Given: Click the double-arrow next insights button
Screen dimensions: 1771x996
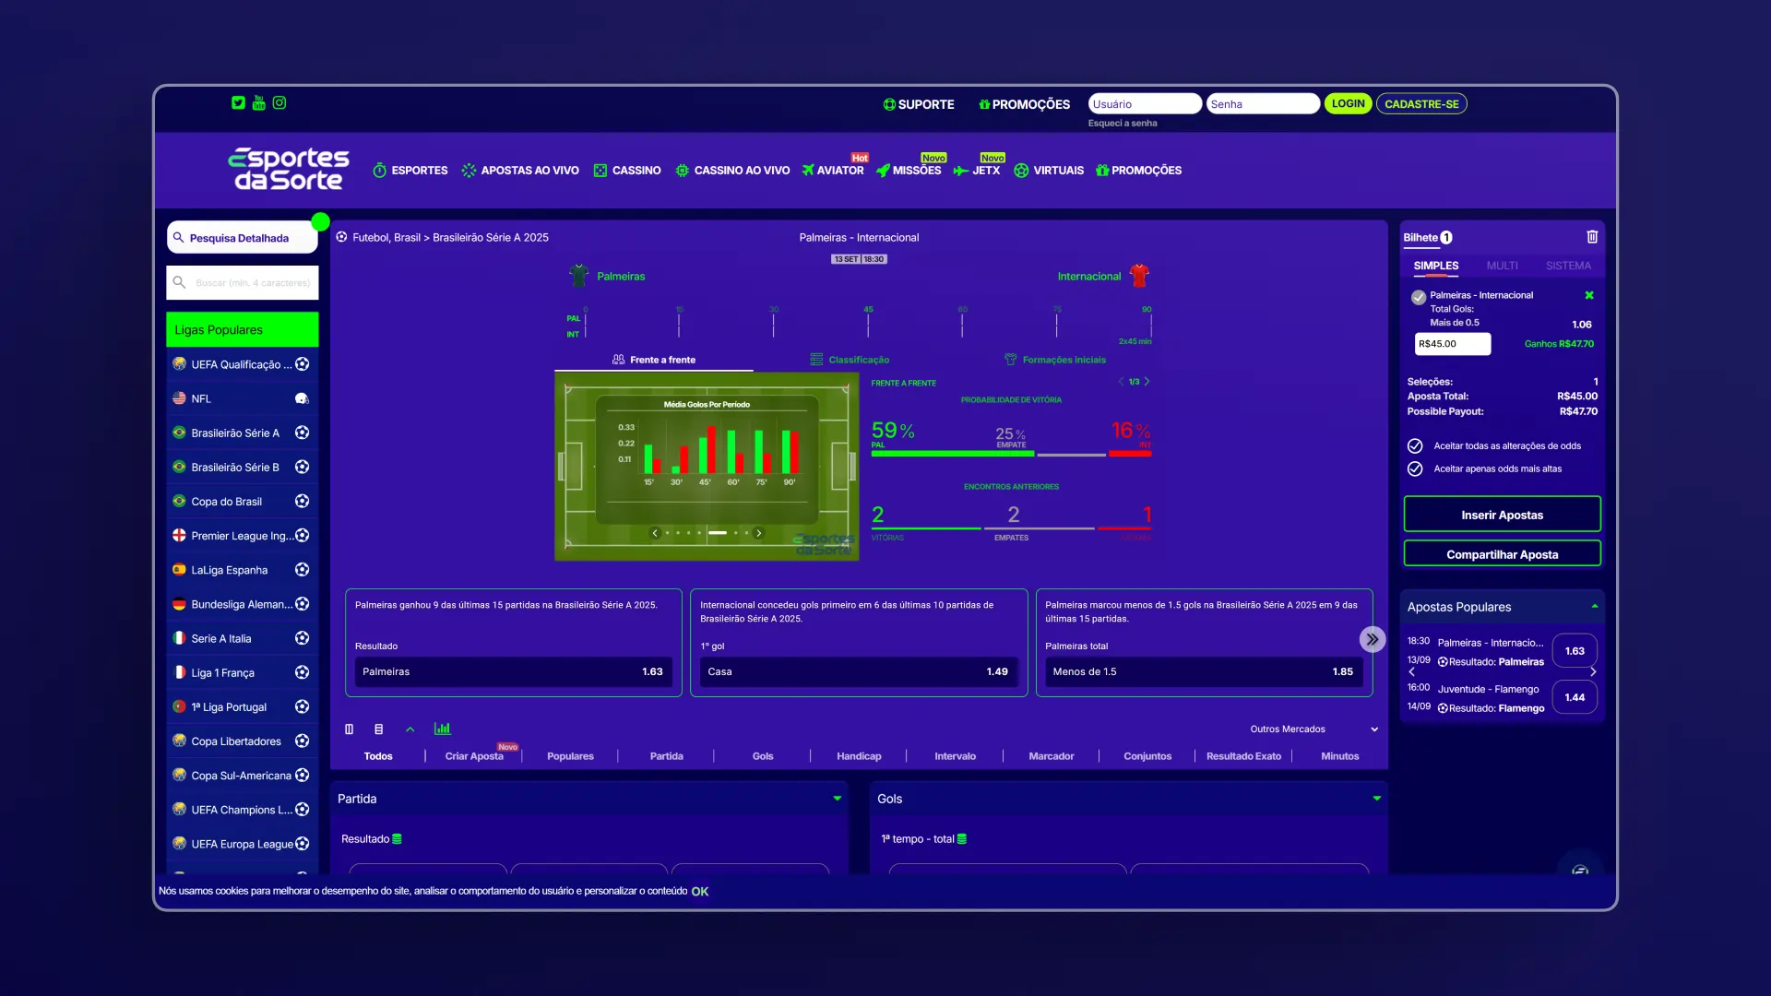Looking at the screenshot, I should [1373, 639].
